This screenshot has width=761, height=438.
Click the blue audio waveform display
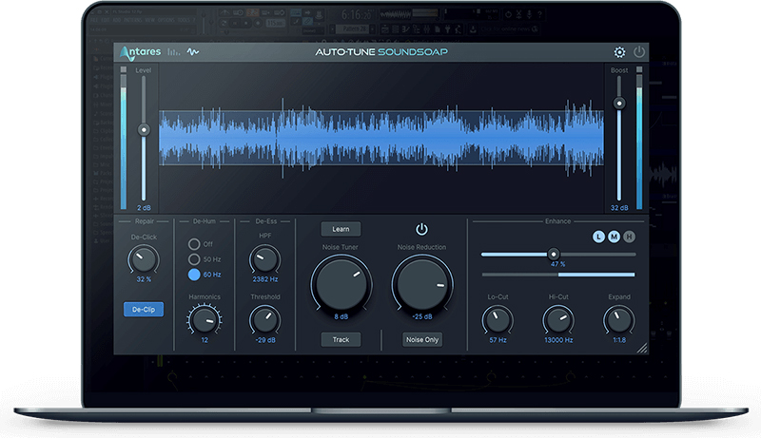tap(381, 138)
